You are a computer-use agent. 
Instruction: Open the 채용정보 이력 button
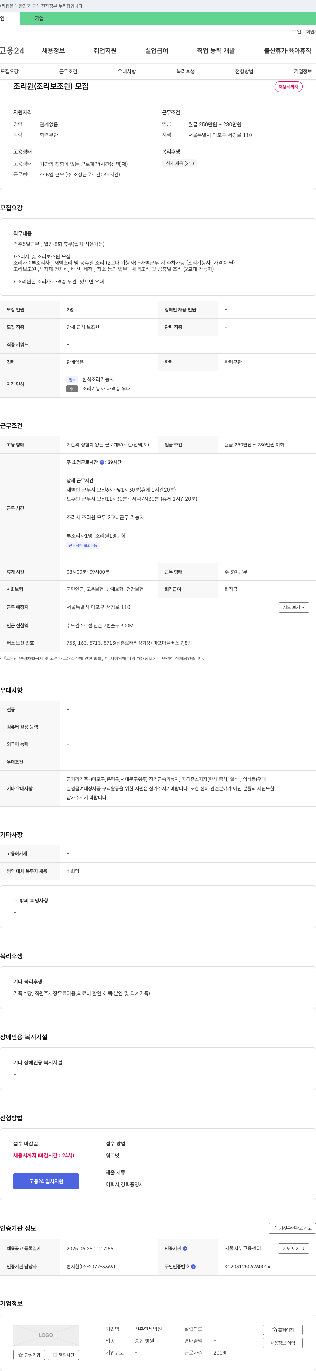pos(282,1343)
